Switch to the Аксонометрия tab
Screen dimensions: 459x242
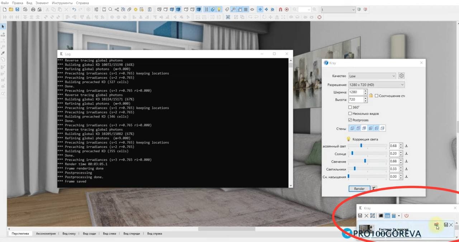pyautogui.click(x=46, y=233)
